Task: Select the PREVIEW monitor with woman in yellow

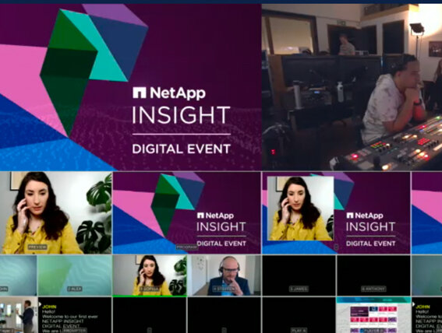Action: pyautogui.click(x=56, y=213)
